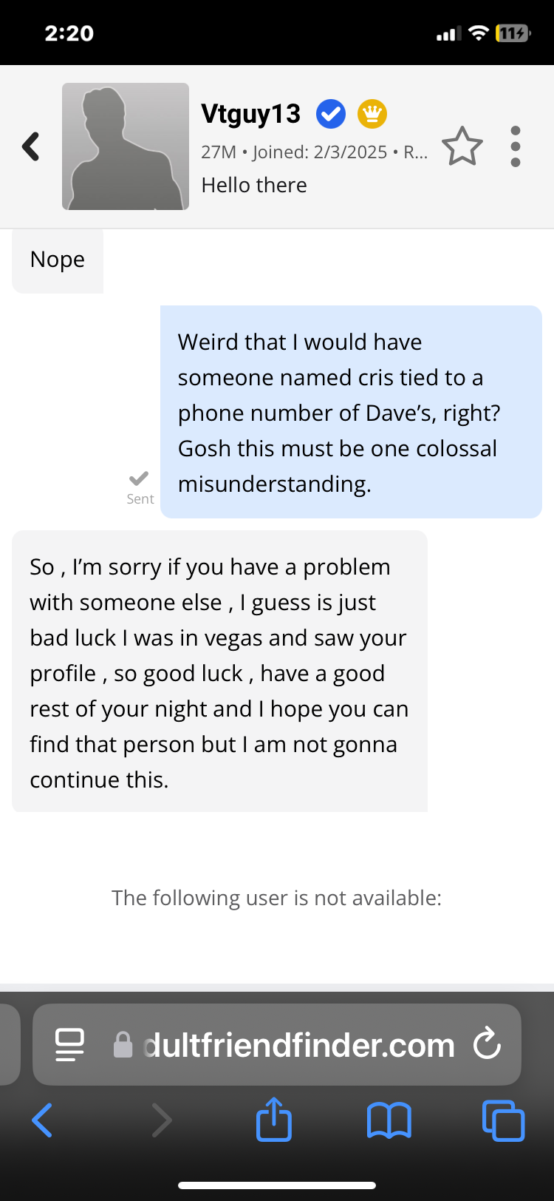Tap the Vtguy13 username
The width and height of the screenshot is (554, 1201).
point(251,114)
